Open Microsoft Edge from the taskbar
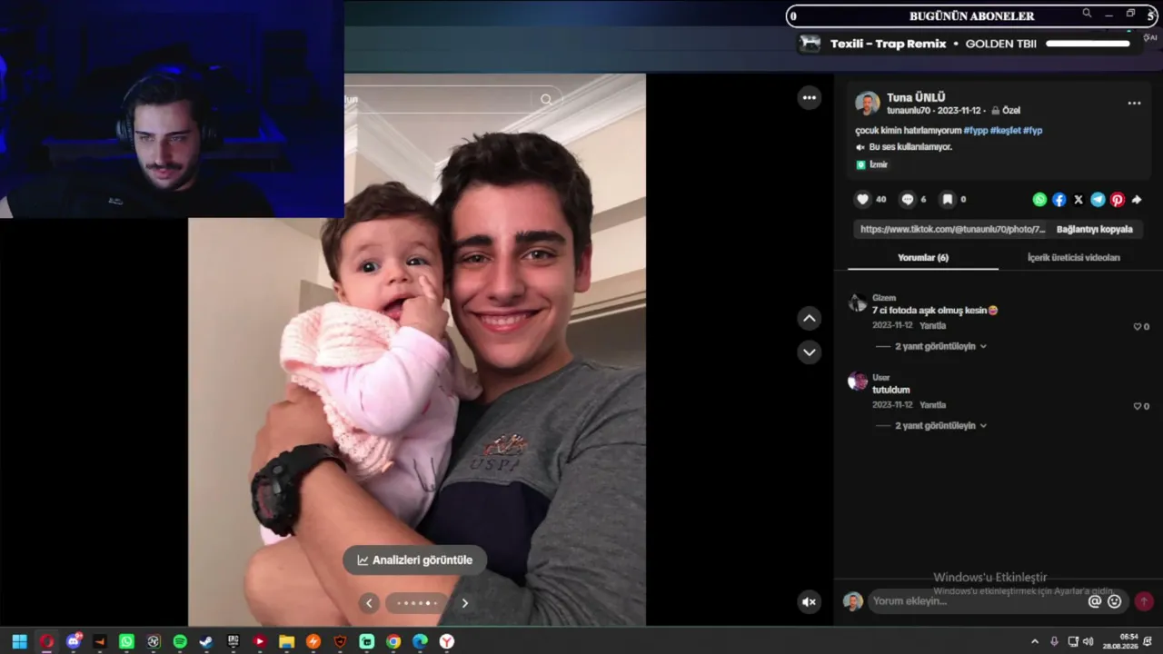This screenshot has height=654, width=1163. pos(420,641)
